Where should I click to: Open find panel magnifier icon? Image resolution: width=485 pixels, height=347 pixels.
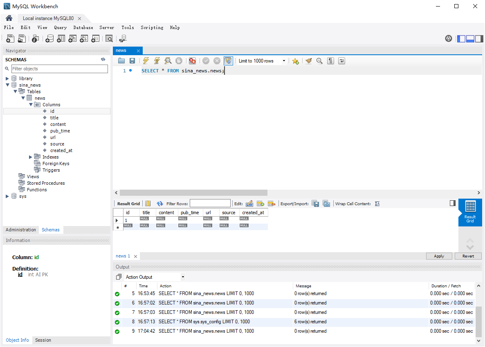(x=319, y=61)
